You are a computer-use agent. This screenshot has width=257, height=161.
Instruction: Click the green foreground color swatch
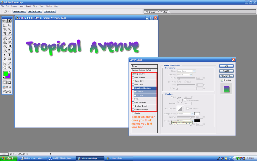pyautogui.click(x=6, y=74)
